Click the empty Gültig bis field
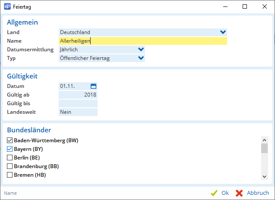 (x=78, y=103)
